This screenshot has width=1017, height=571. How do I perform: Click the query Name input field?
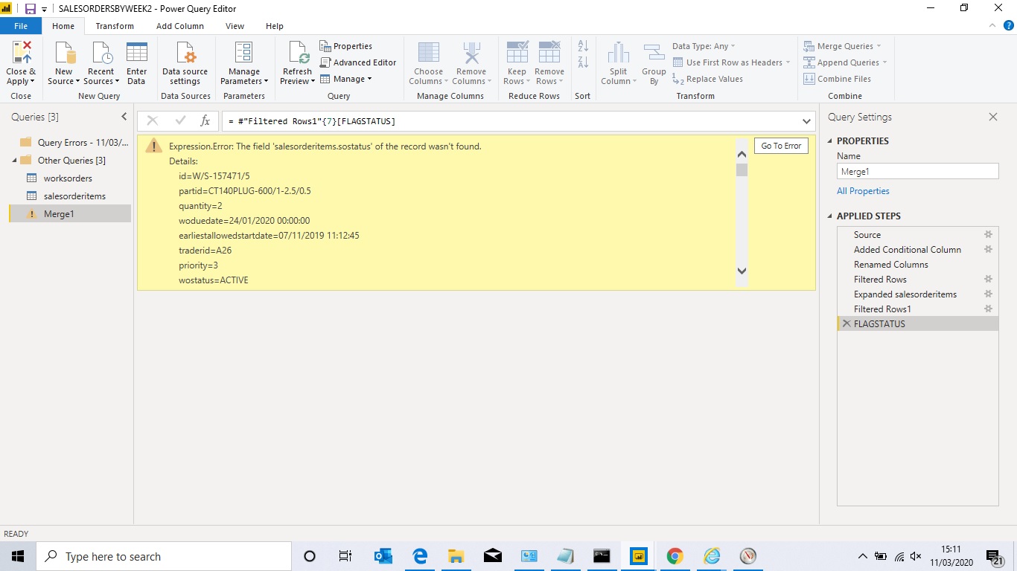tap(917, 172)
